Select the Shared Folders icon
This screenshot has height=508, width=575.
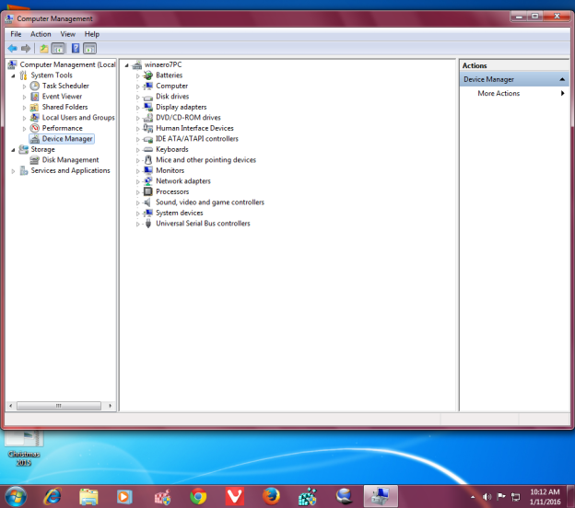[x=34, y=107]
